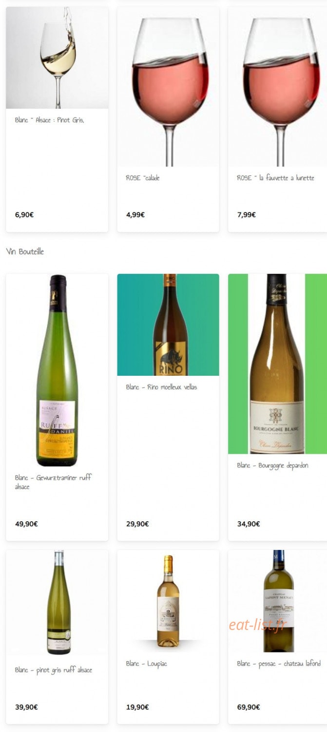Select the ROSE calade glass image

coord(168,87)
